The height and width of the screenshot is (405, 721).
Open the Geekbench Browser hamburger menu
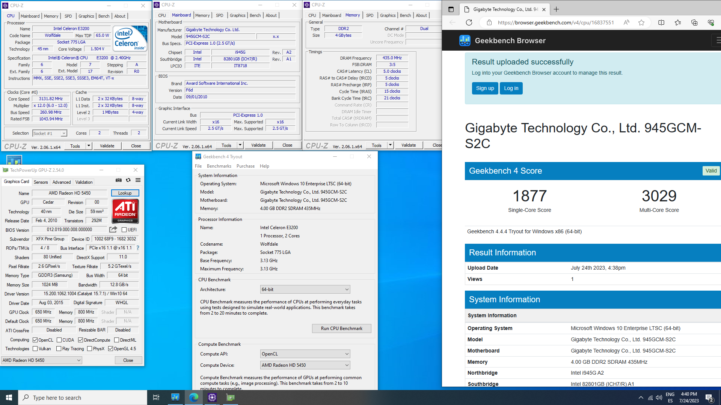tap(717, 40)
